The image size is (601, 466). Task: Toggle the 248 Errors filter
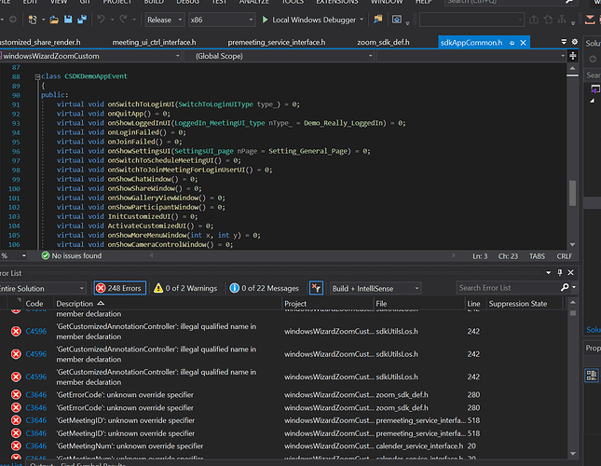point(119,288)
